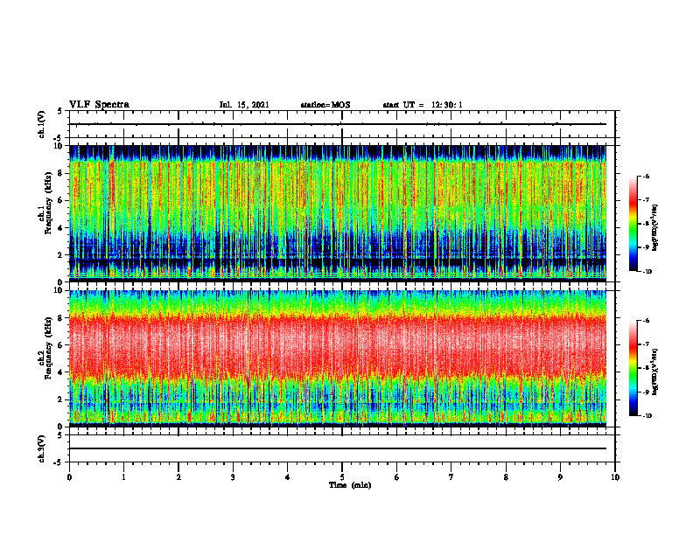Click the "-6" tick on ch.1 colorbar
This screenshot has width=693, height=535.
(x=647, y=176)
